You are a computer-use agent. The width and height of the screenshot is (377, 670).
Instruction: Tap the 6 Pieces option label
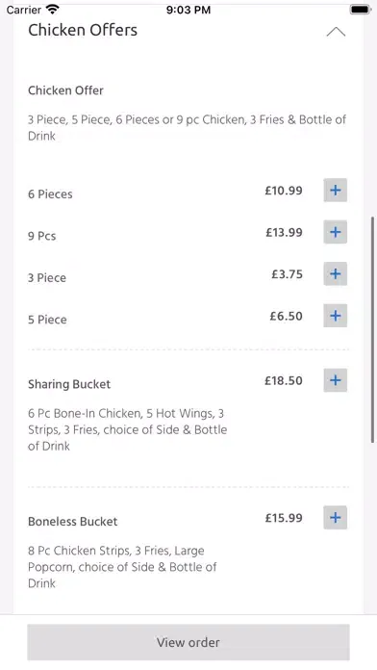click(50, 194)
